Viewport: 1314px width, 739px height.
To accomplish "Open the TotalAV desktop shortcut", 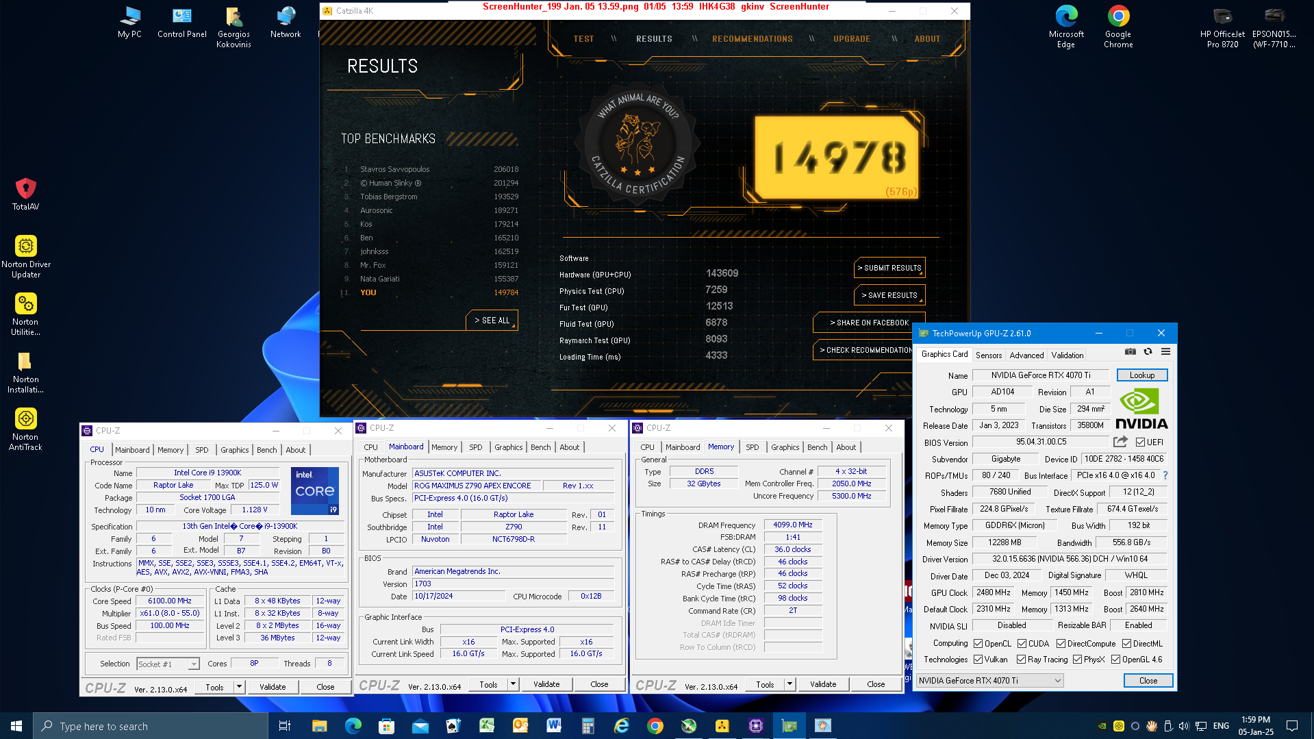I will pos(25,194).
